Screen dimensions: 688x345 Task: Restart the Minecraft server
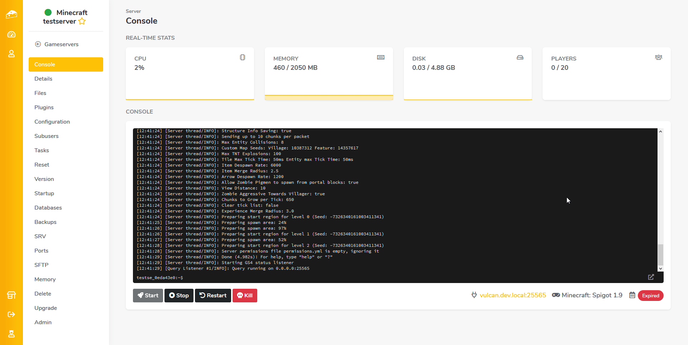coord(213,296)
